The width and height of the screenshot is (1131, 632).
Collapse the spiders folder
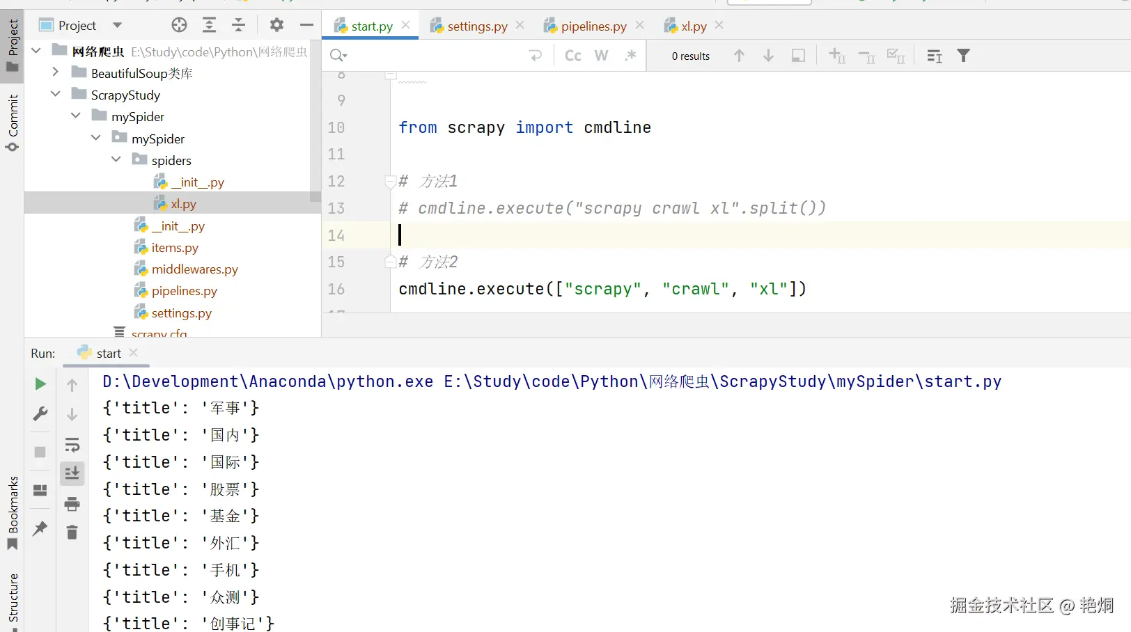(x=116, y=159)
